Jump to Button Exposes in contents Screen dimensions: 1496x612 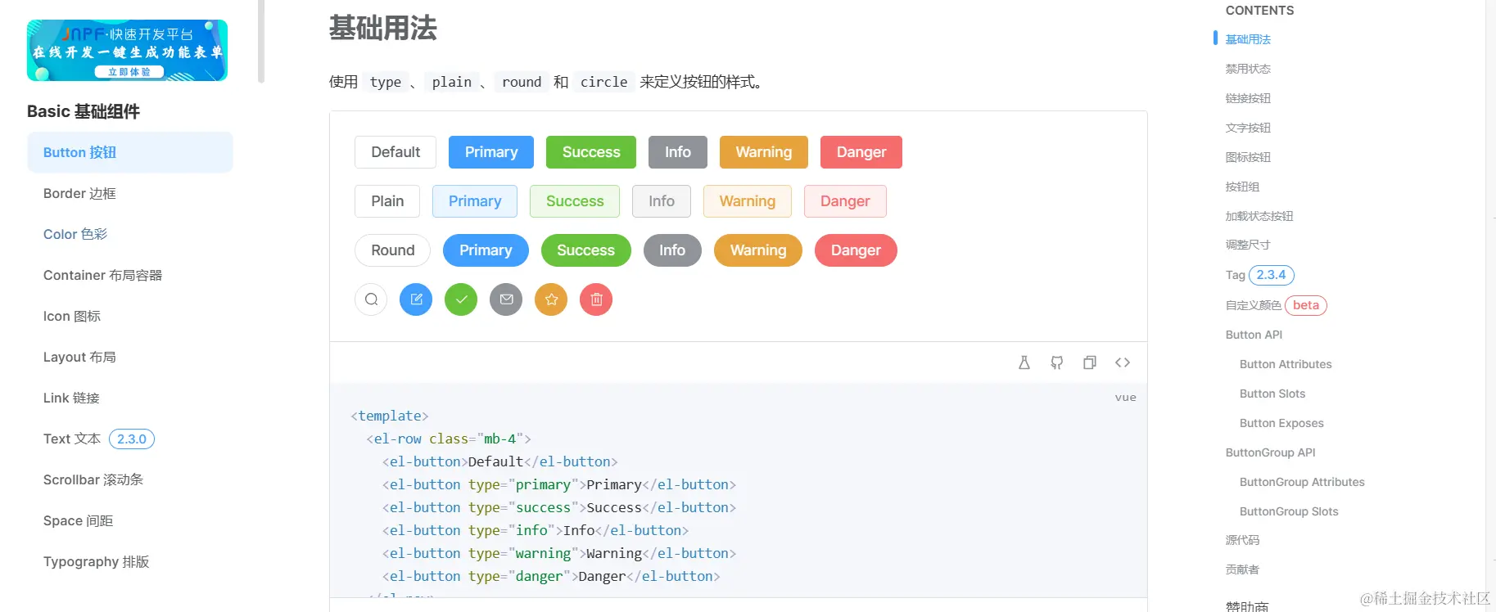pyautogui.click(x=1281, y=423)
